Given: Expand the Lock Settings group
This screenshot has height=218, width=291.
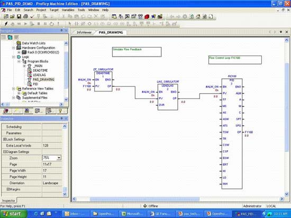Looking at the screenshot, I should click(x=4, y=139).
